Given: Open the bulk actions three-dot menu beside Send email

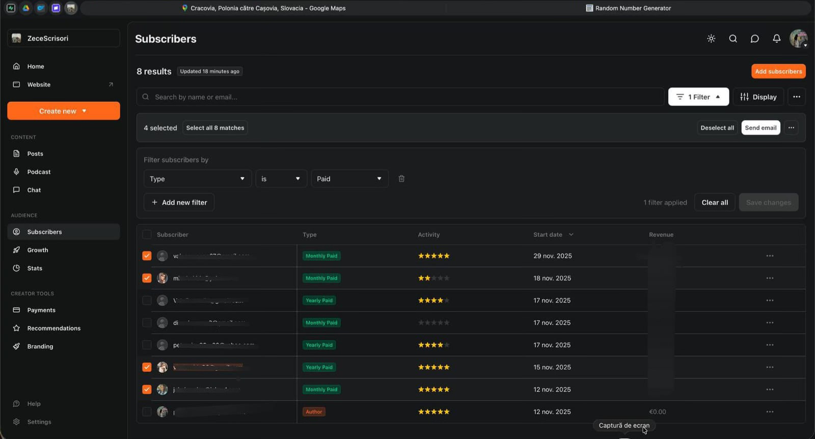Looking at the screenshot, I should (x=791, y=128).
